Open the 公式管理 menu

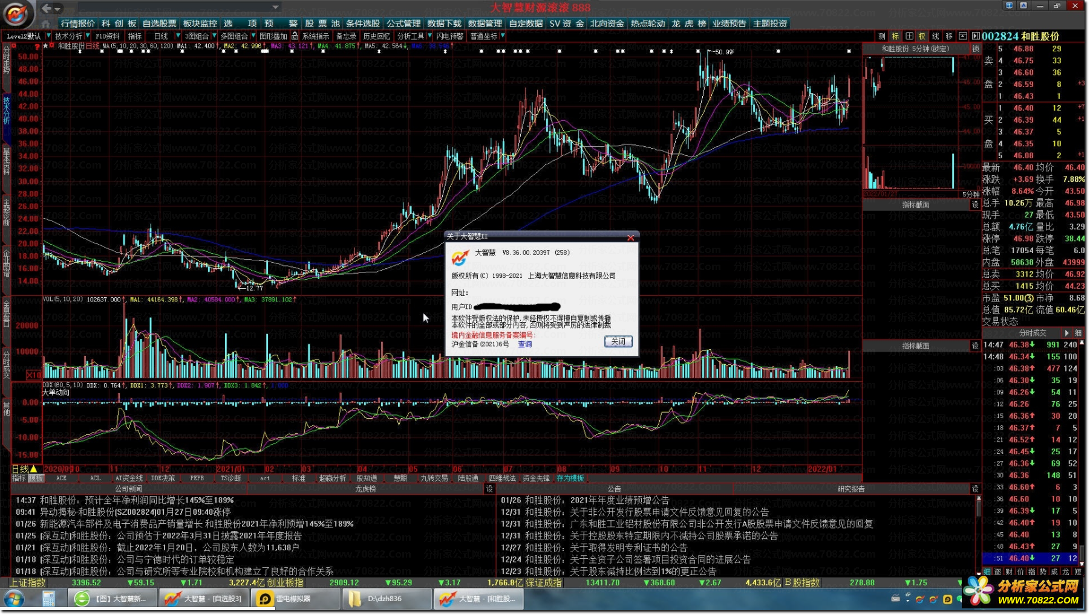coord(403,24)
